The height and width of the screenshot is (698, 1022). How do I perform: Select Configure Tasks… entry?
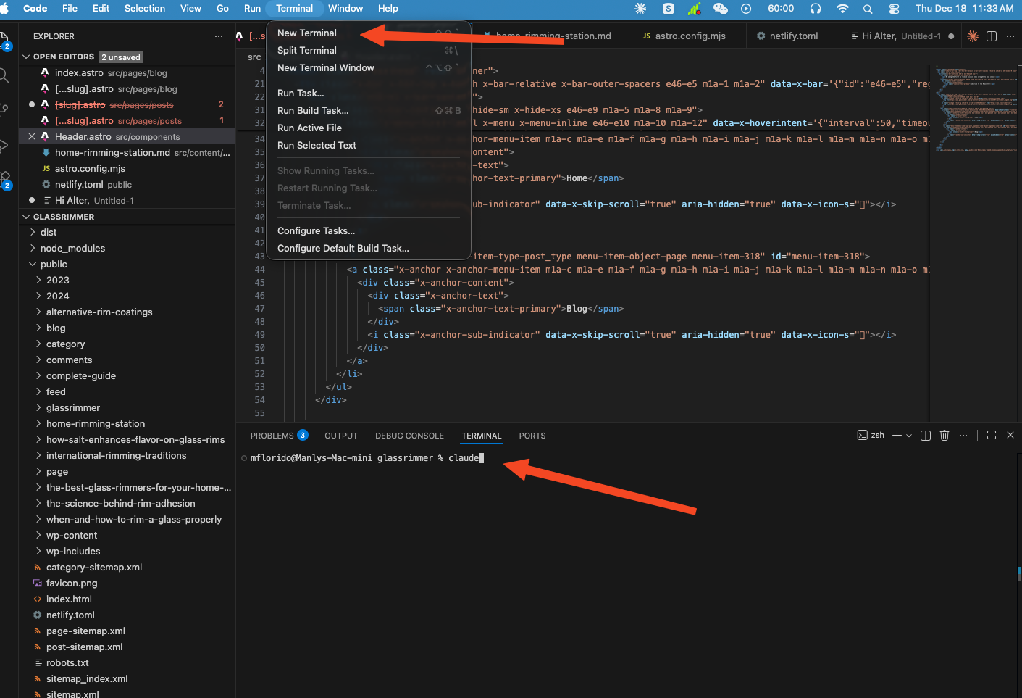369,230
